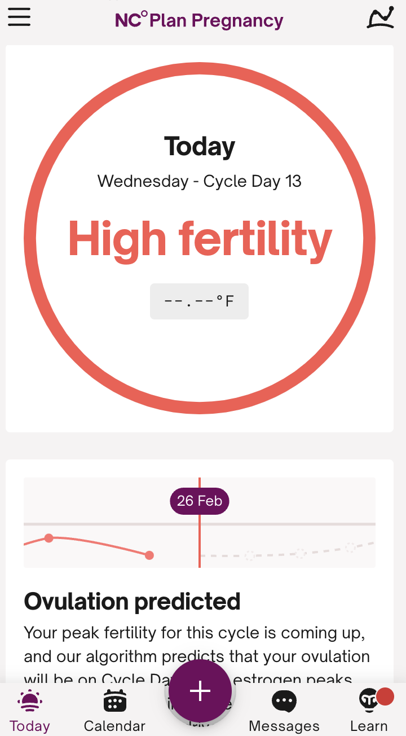Click the empty °F temperature field
Screen dimensions: 406x736
tap(199, 301)
